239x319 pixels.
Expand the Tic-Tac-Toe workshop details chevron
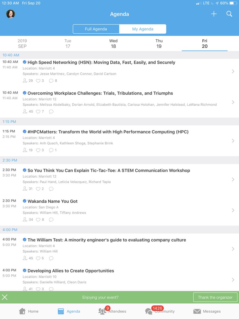(x=233, y=179)
